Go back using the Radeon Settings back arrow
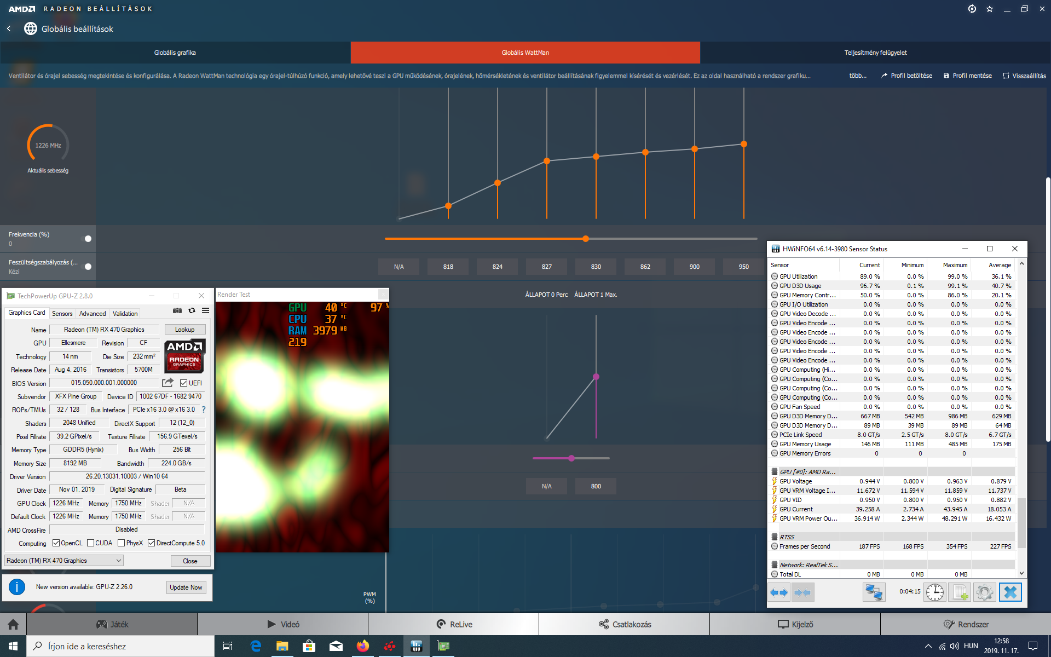This screenshot has height=657, width=1051. [x=9, y=28]
